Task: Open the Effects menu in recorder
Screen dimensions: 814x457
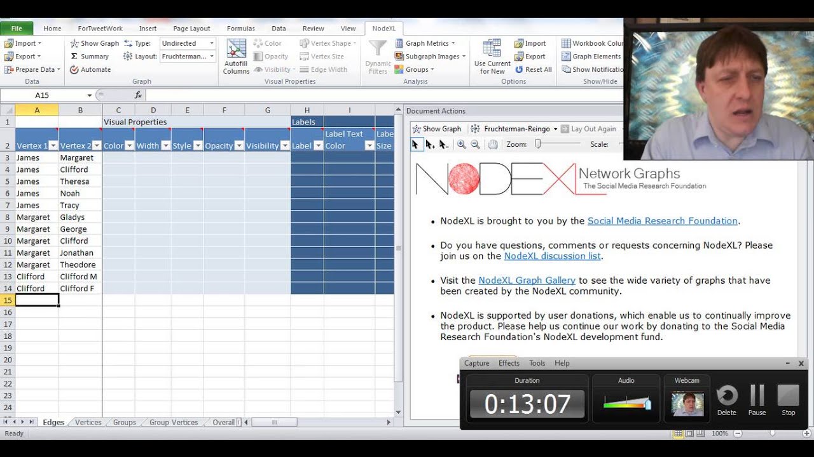Action: (x=509, y=363)
